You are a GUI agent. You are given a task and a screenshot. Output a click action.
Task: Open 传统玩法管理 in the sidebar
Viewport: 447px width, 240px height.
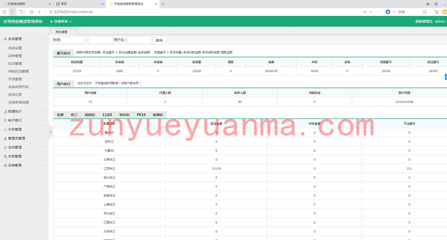point(19,71)
